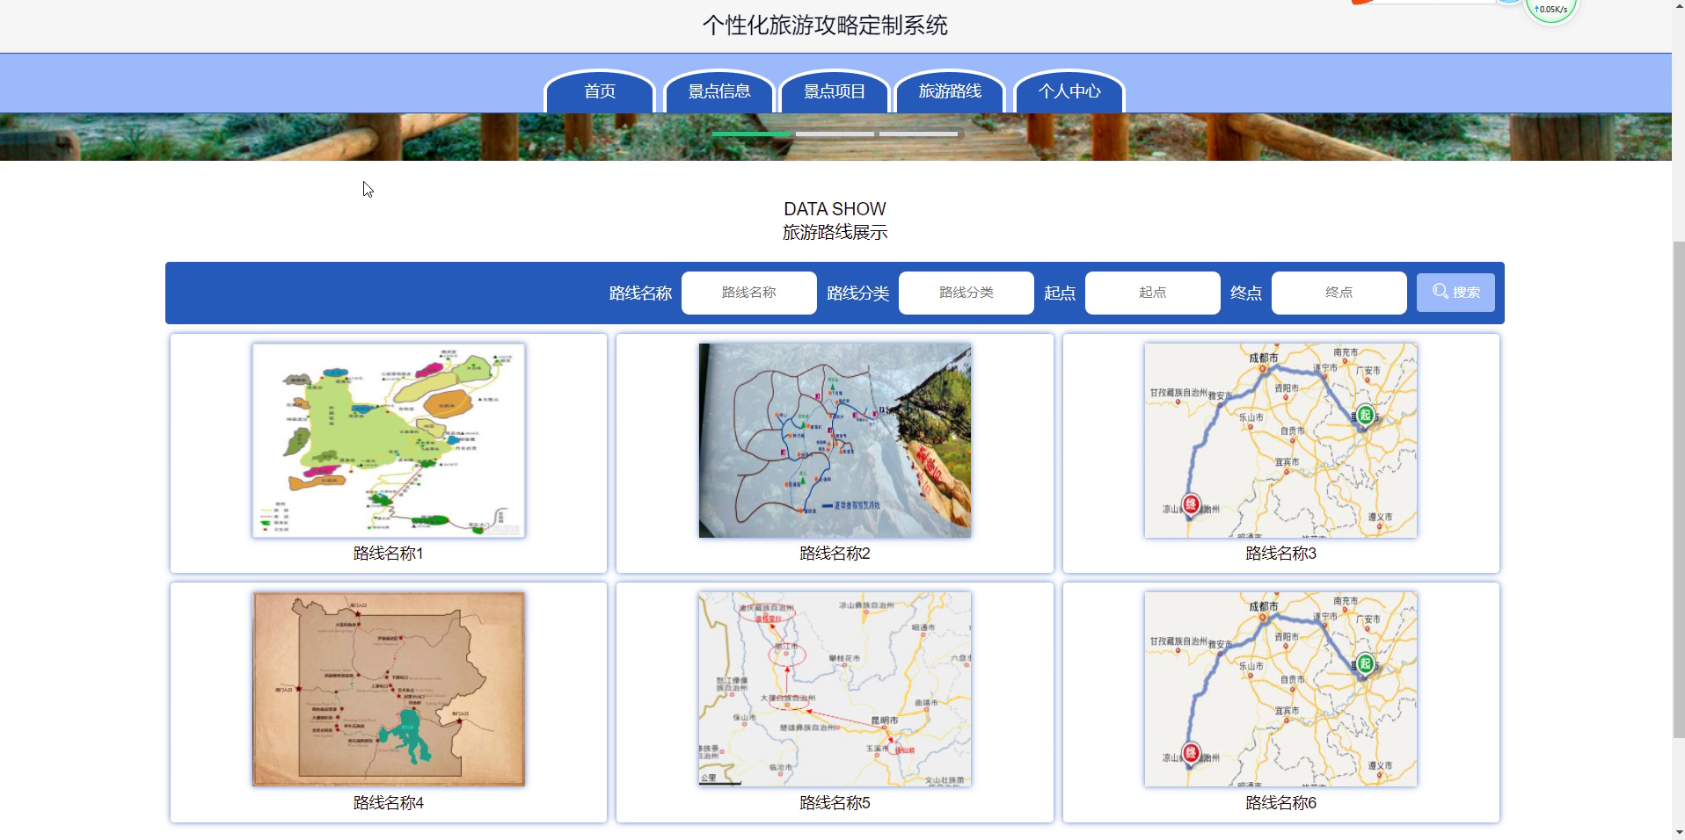Open the 路线名称5 map thumbnail
Screen dimensions: 1685x840
[x=835, y=689]
